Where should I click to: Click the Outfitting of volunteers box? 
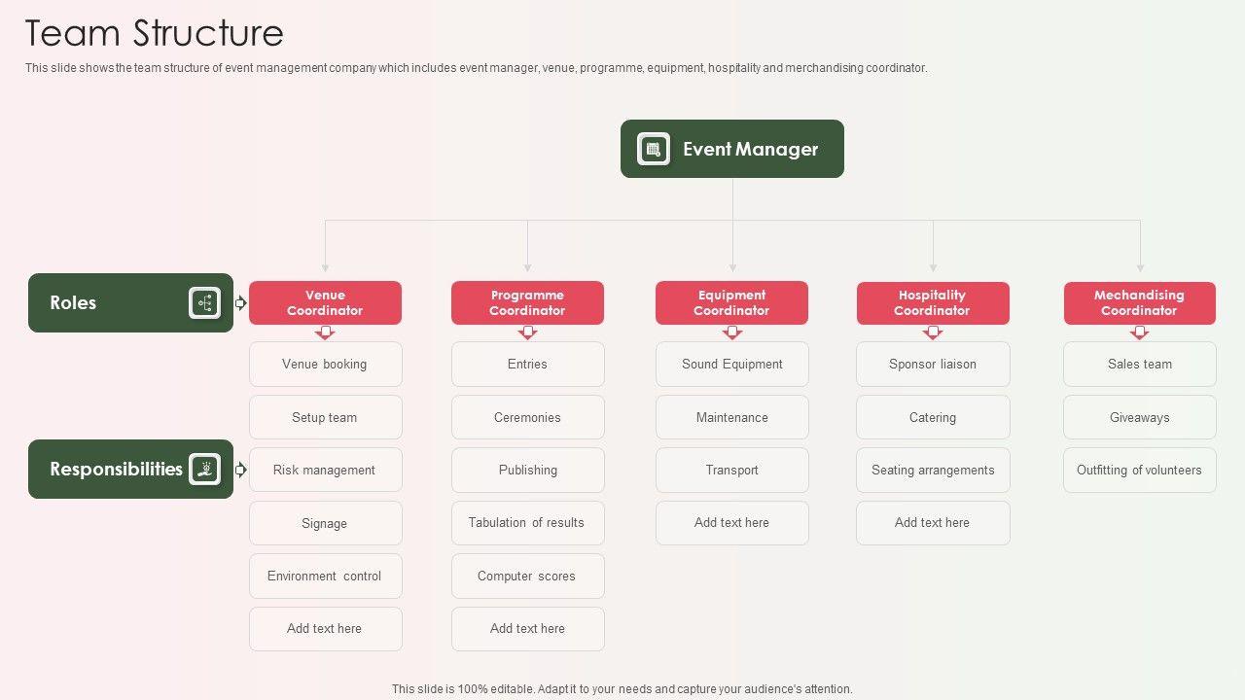point(1139,470)
